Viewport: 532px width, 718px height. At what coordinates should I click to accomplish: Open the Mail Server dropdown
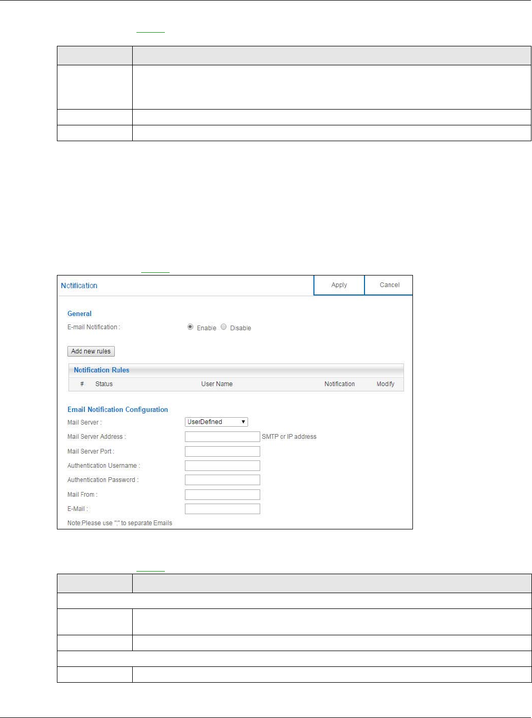(216, 422)
